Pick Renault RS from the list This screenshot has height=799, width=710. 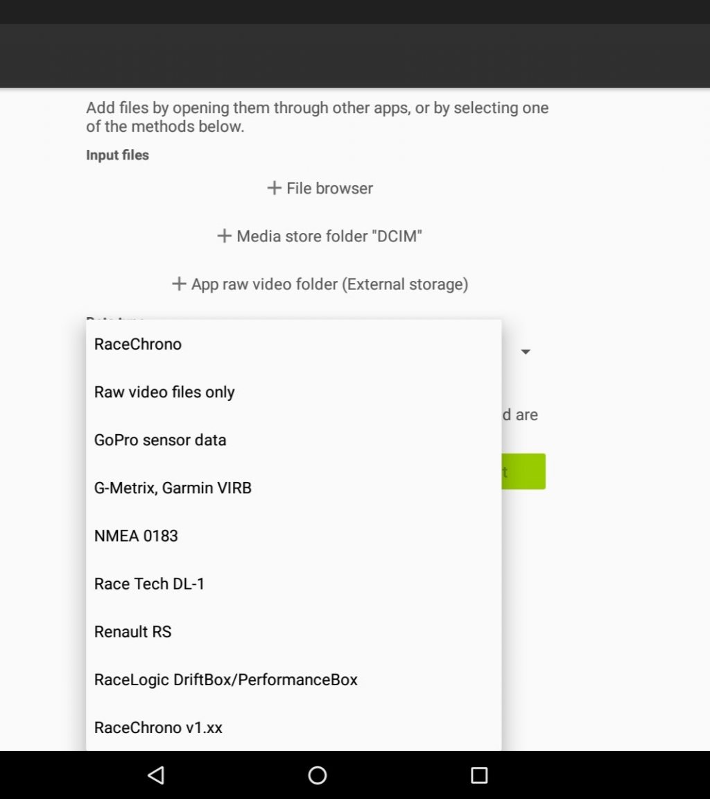point(294,631)
